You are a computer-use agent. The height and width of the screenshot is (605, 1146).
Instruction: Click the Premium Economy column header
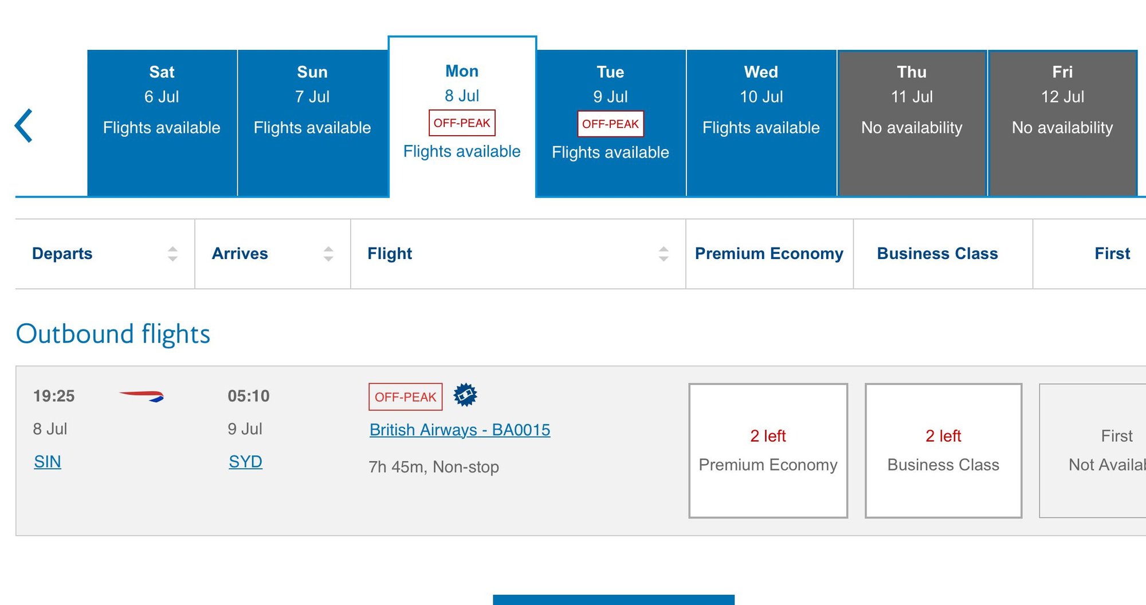[769, 254]
